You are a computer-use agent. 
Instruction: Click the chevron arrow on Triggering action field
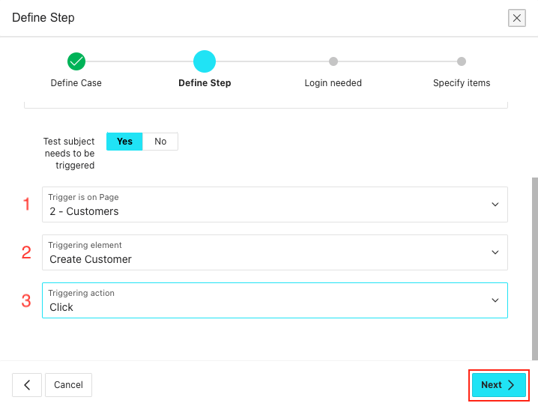(x=495, y=300)
